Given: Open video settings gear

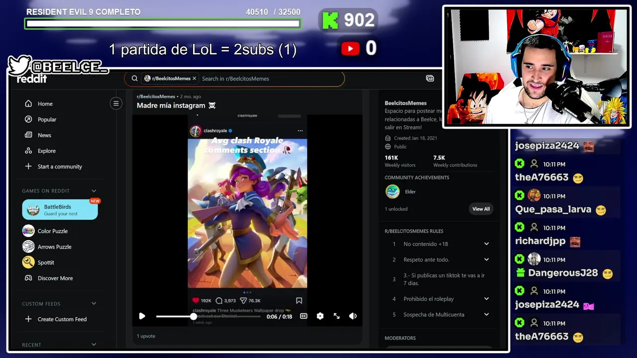Looking at the screenshot, I should pos(320,316).
